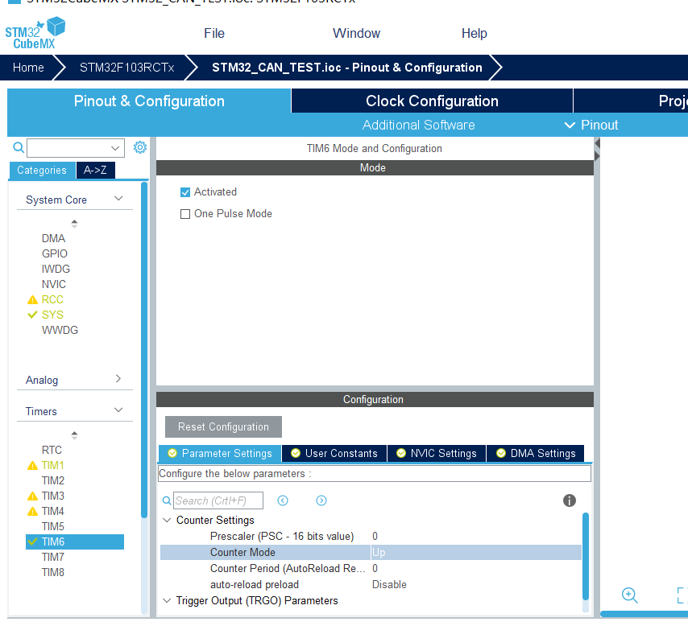Select DMA in System Core list
This screenshot has height=626, width=688.
[x=53, y=238]
